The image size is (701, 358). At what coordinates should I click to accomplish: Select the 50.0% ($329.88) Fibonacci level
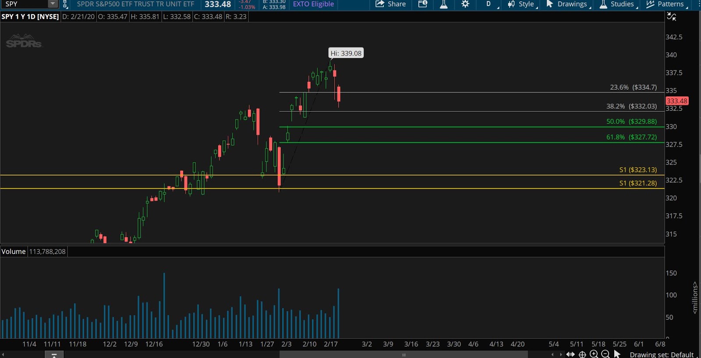[x=631, y=121]
